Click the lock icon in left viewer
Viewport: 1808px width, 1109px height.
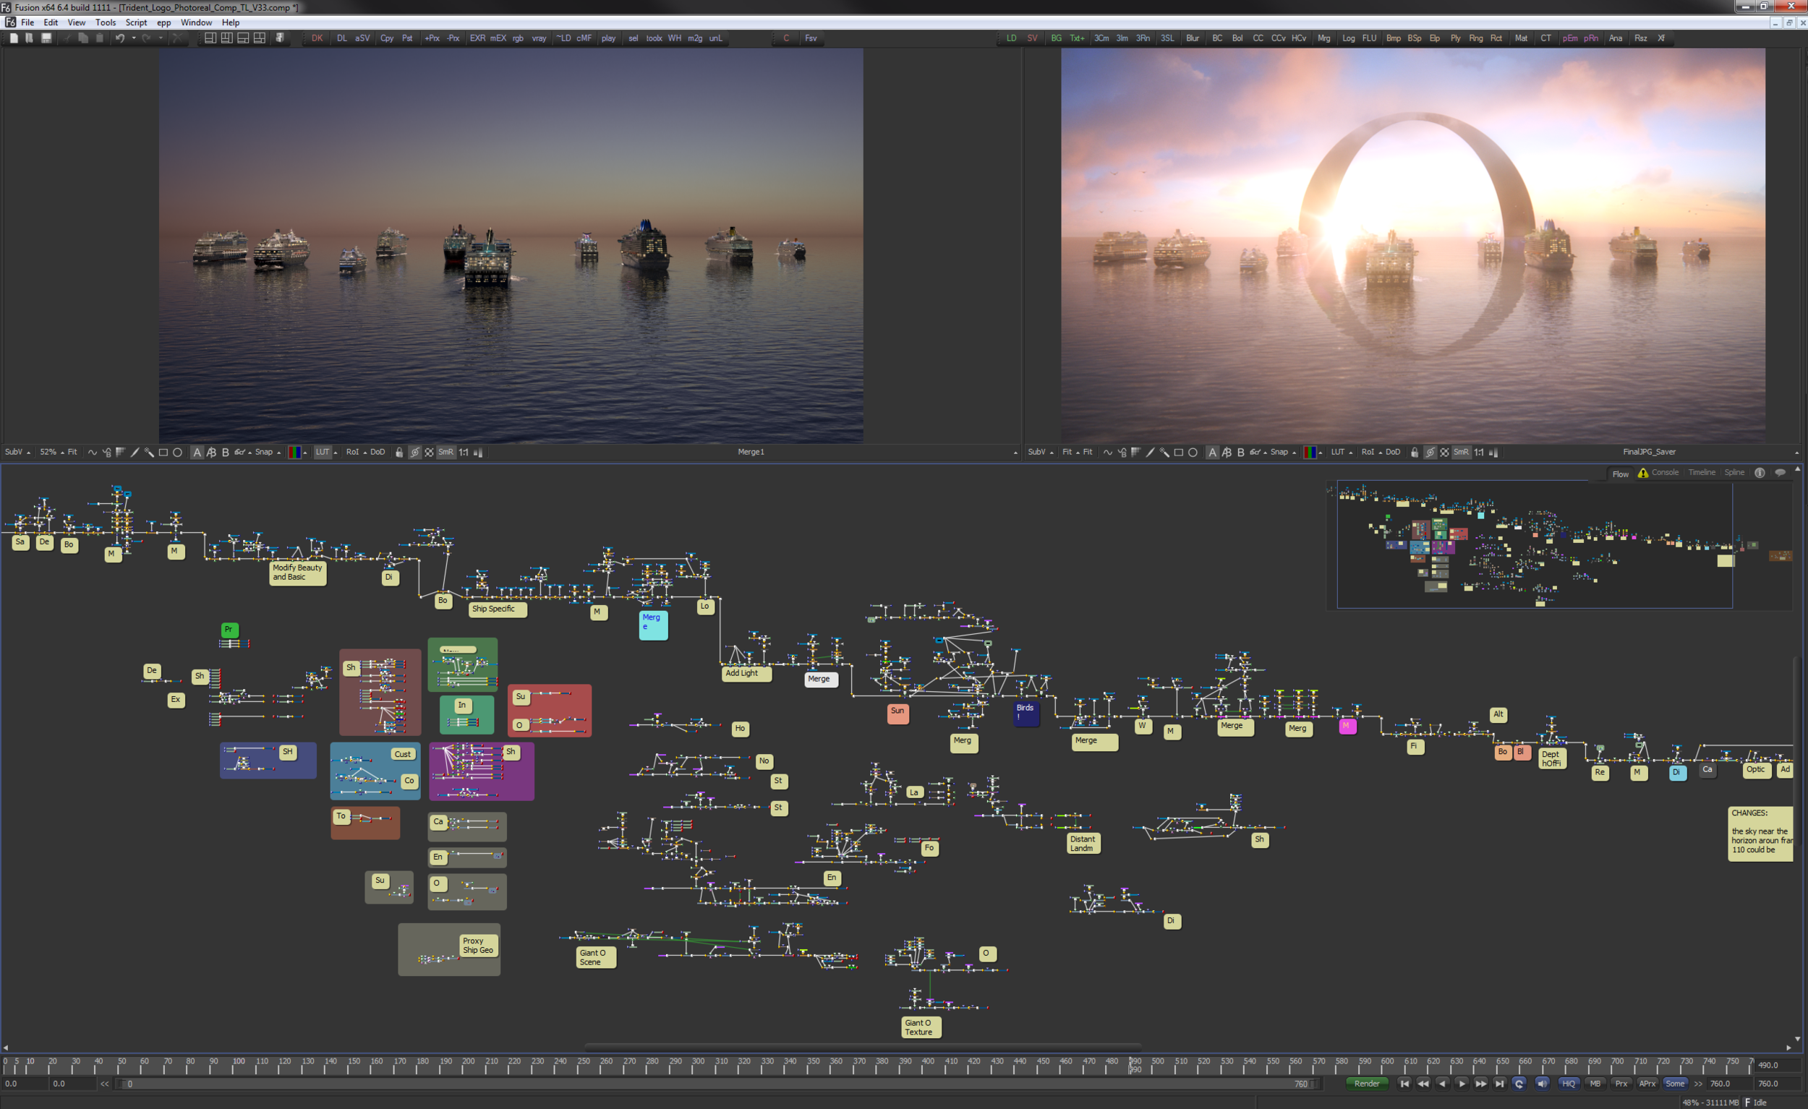coord(399,453)
